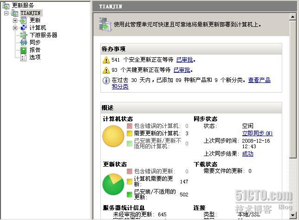Open 下游服务器 in the tree
This screenshot has height=220, width=299.
43,35
